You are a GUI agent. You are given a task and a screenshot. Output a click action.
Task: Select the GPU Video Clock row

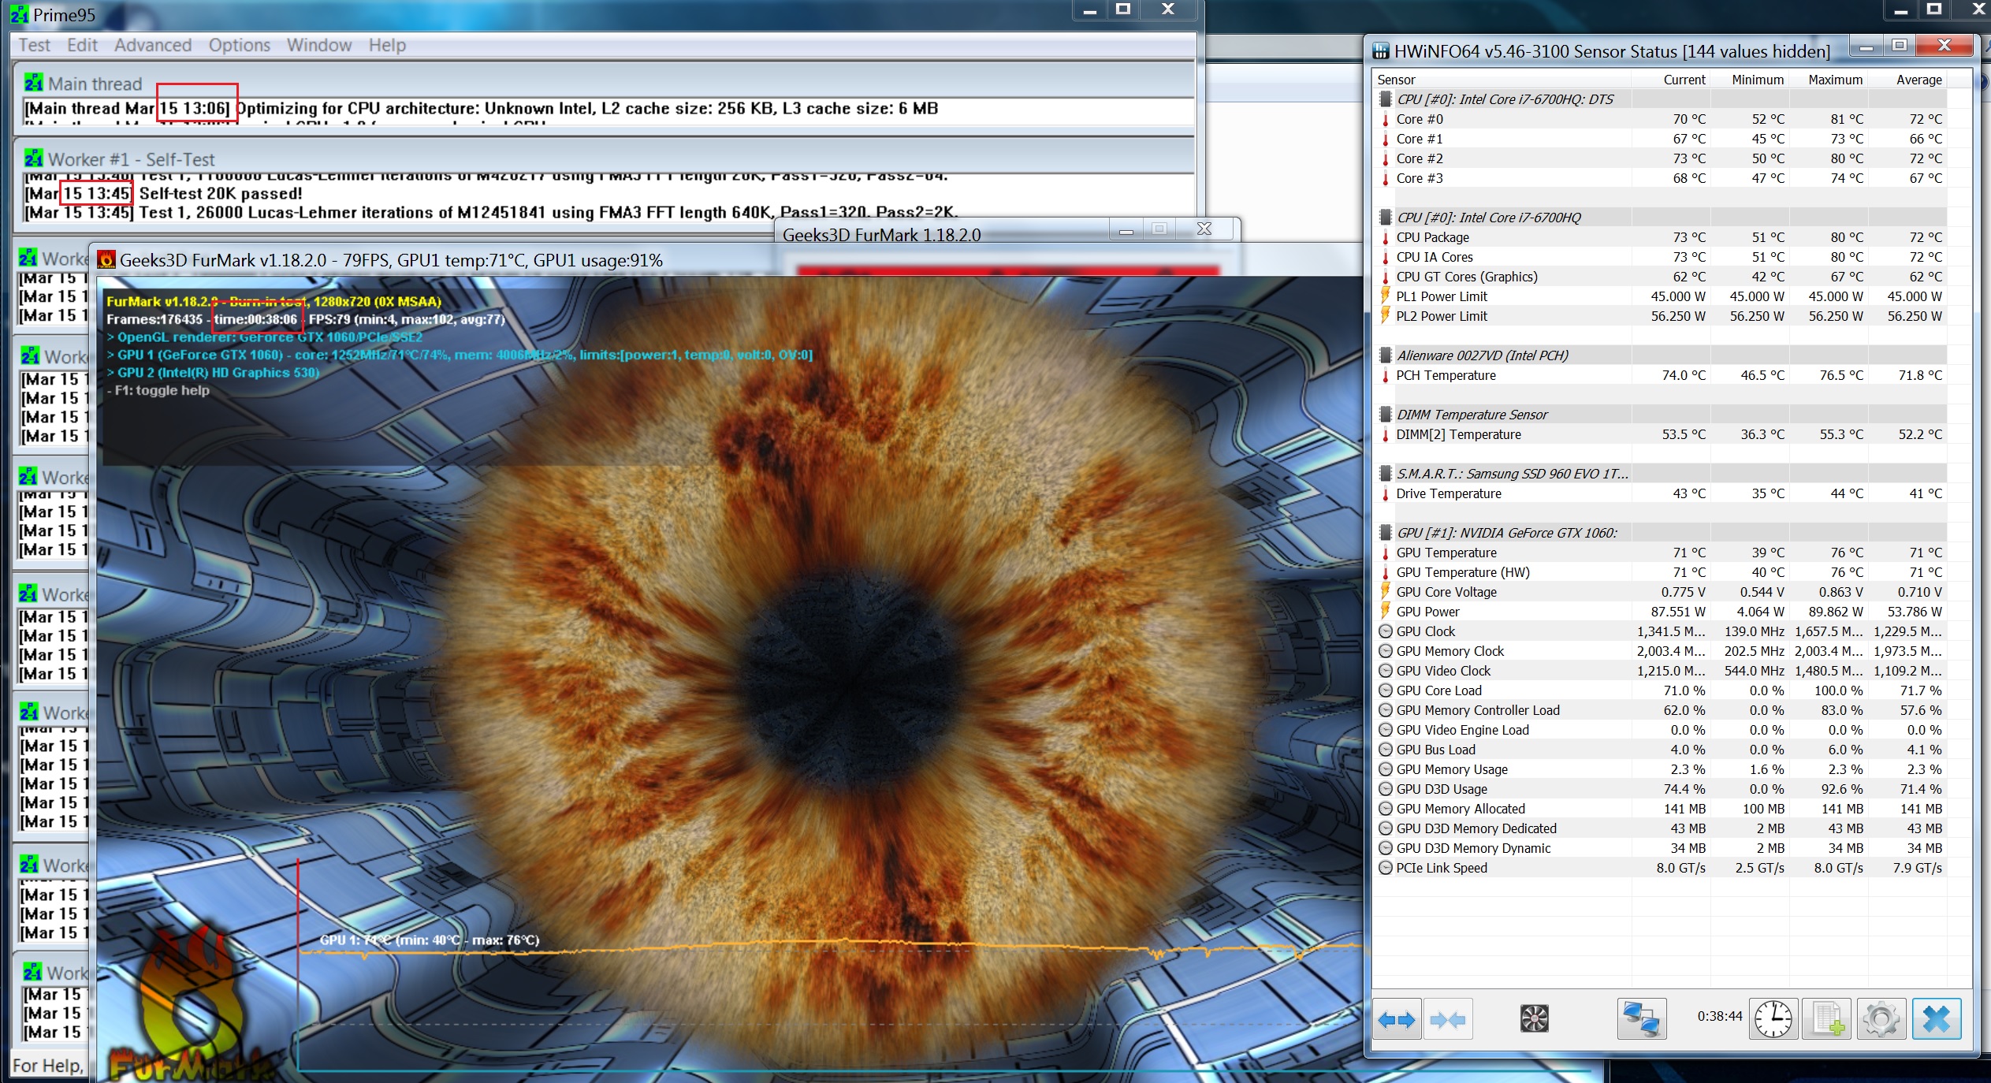tap(1660, 671)
